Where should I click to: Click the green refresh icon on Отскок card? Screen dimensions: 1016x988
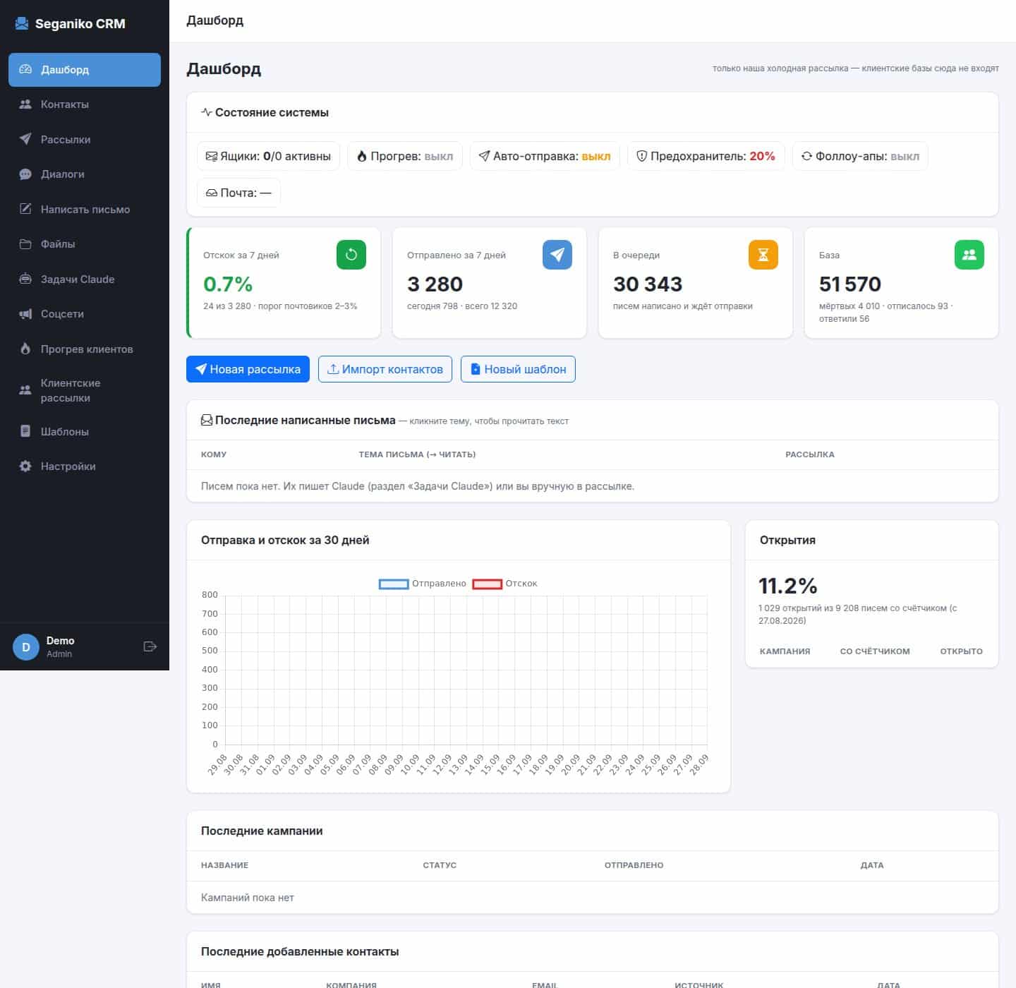tap(351, 255)
